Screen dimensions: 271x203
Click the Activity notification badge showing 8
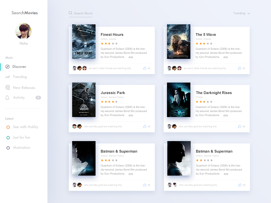38,97
